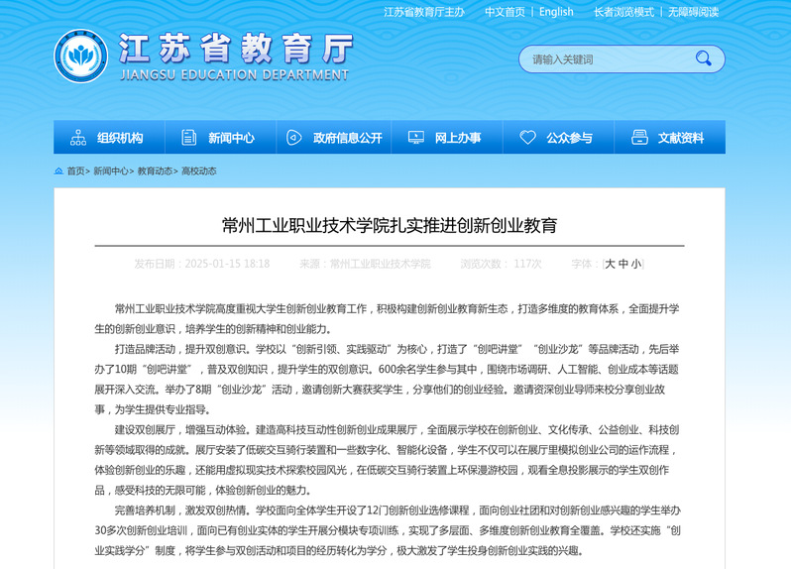Switch to the English version link

(x=556, y=12)
